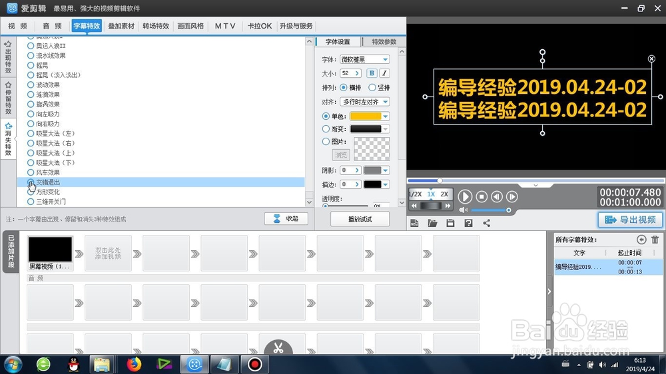Open File Explorer from the taskbar
This screenshot has width=666, height=374.
(102, 364)
